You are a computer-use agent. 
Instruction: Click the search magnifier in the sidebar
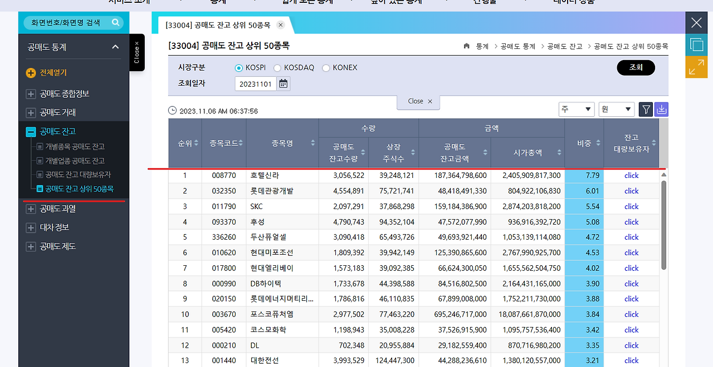(115, 23)
